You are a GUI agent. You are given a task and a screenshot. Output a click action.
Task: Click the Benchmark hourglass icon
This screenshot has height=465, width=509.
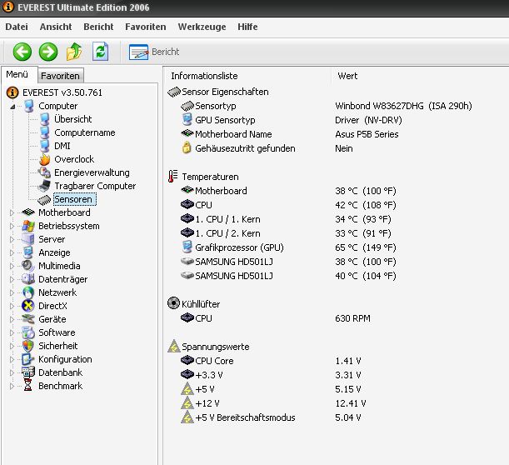(28, 386)
